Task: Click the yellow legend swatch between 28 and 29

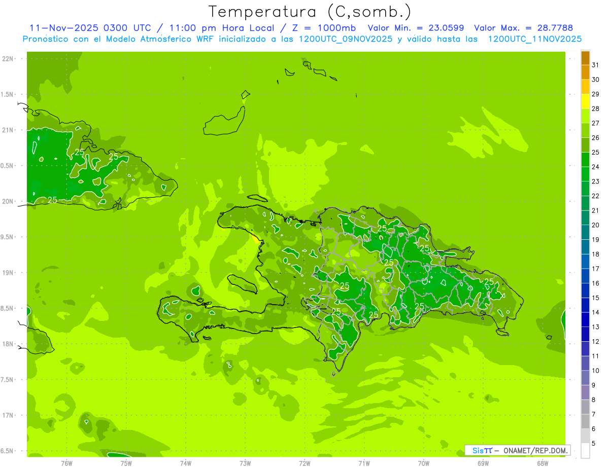Action: click(585, 101)
